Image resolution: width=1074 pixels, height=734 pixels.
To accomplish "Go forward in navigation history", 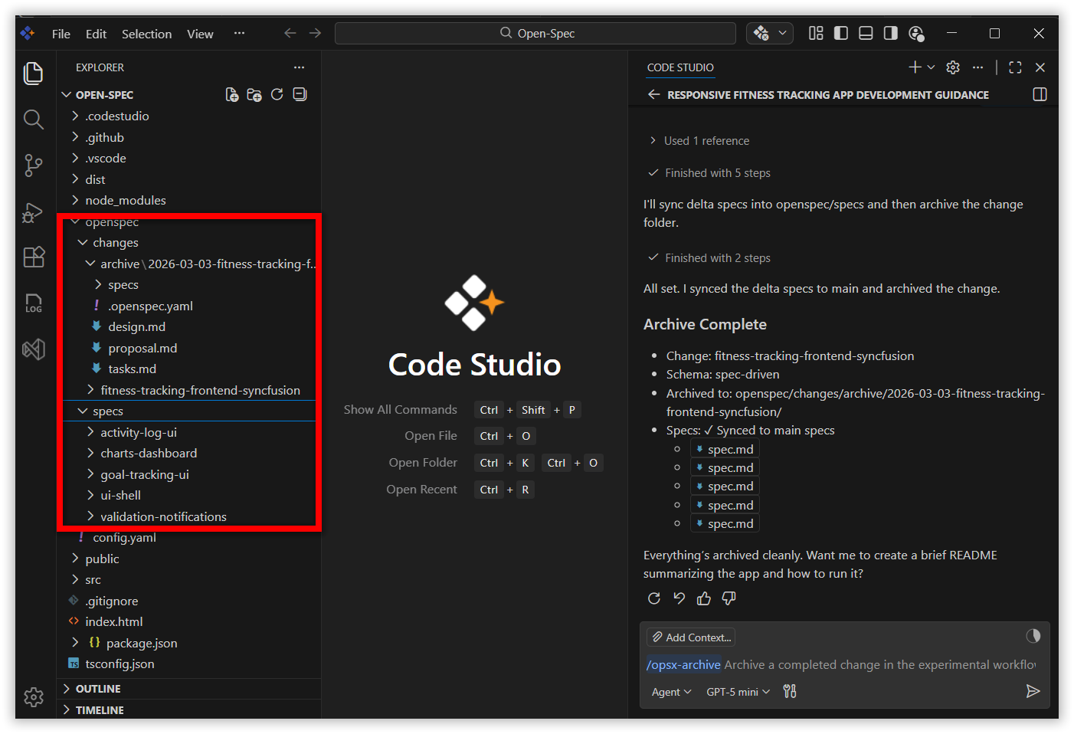I will 315,33.
